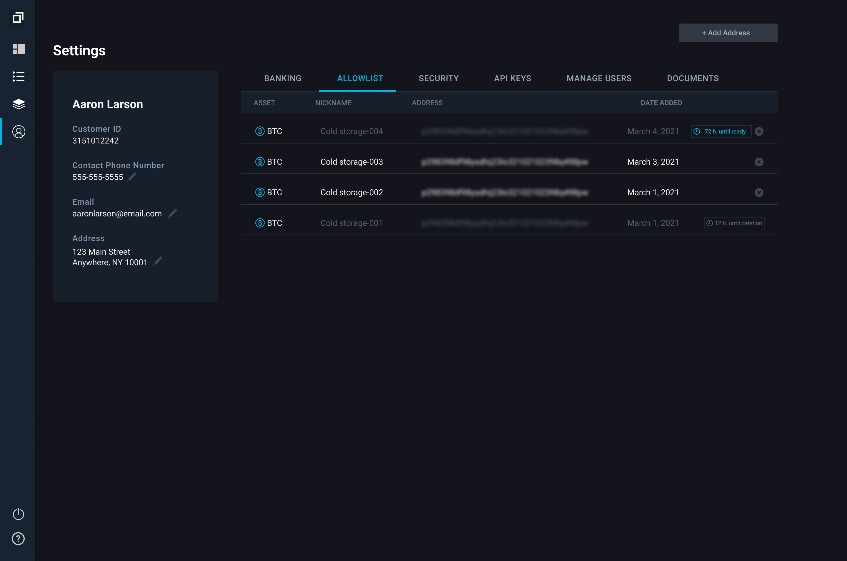Screen dimensions: 847x561
Task: Click the Add Address button
Action: coord(728,33)
